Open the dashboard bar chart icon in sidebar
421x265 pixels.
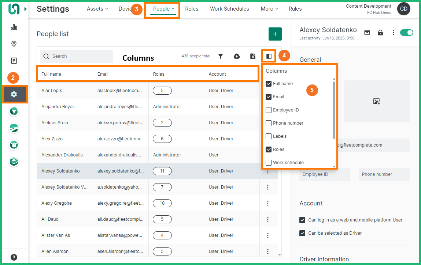14,27
